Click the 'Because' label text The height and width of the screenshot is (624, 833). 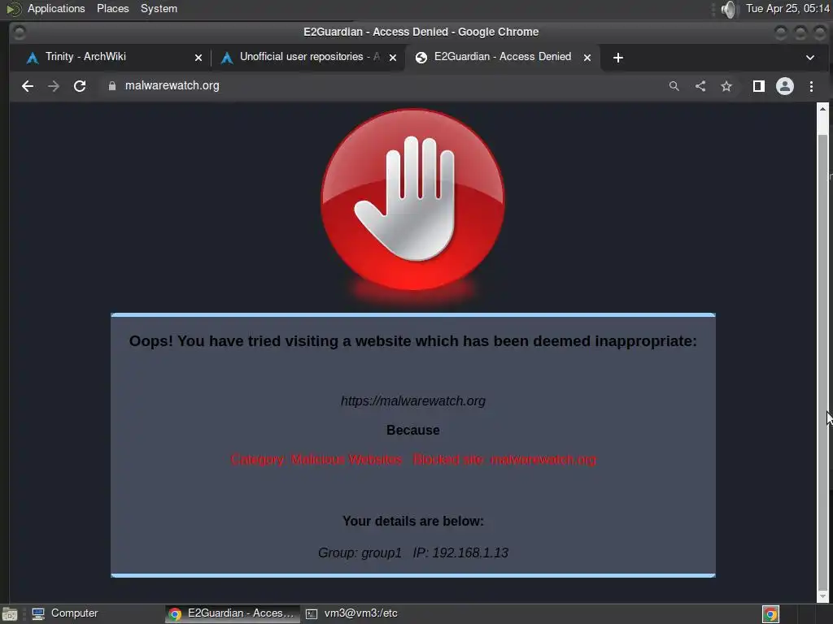(412, 431)
